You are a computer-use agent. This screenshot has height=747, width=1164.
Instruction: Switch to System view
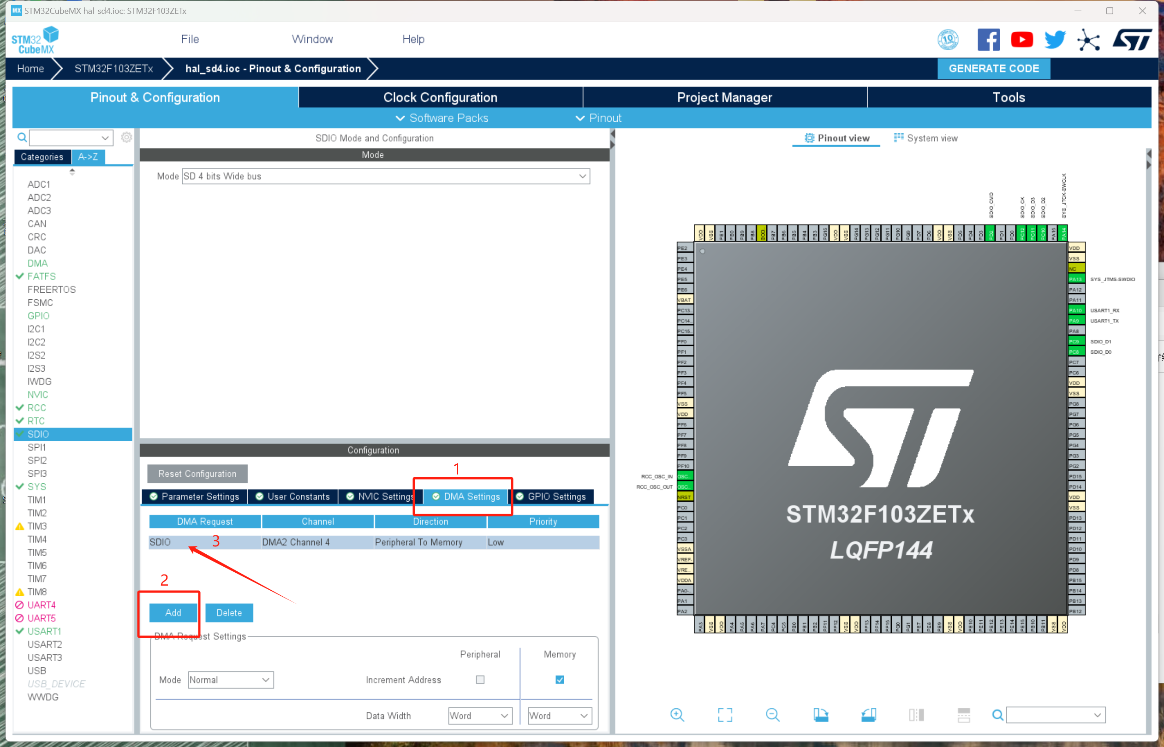926,138
